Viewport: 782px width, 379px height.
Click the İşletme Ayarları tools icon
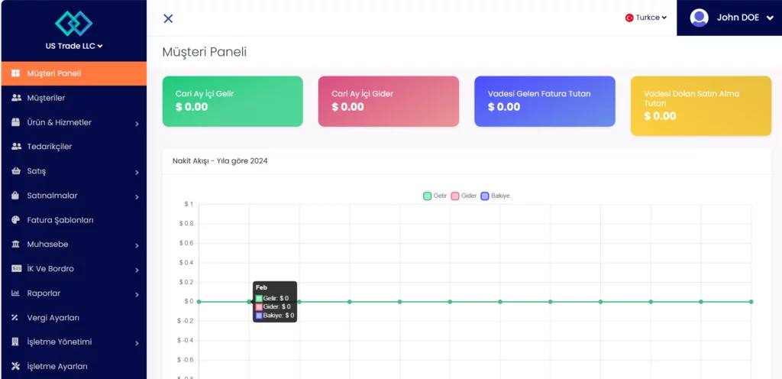[16, 366]
